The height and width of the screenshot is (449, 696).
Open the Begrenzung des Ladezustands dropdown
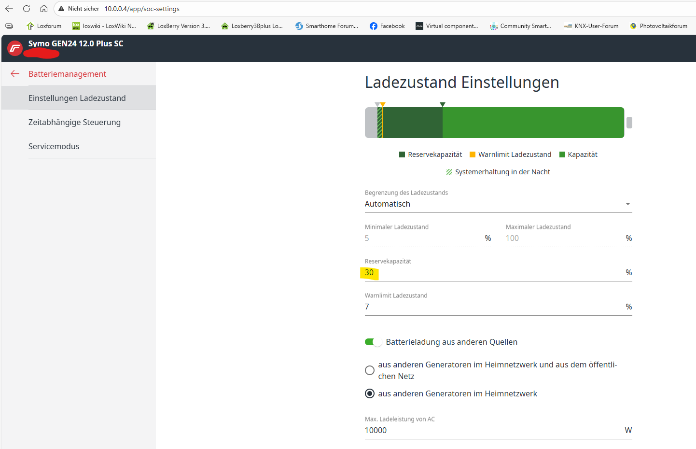(498, 204)
